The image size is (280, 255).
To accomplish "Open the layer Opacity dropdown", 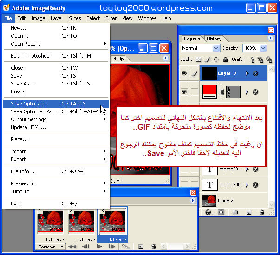I will [263, 48].
